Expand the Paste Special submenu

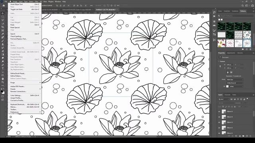[25, 27]
